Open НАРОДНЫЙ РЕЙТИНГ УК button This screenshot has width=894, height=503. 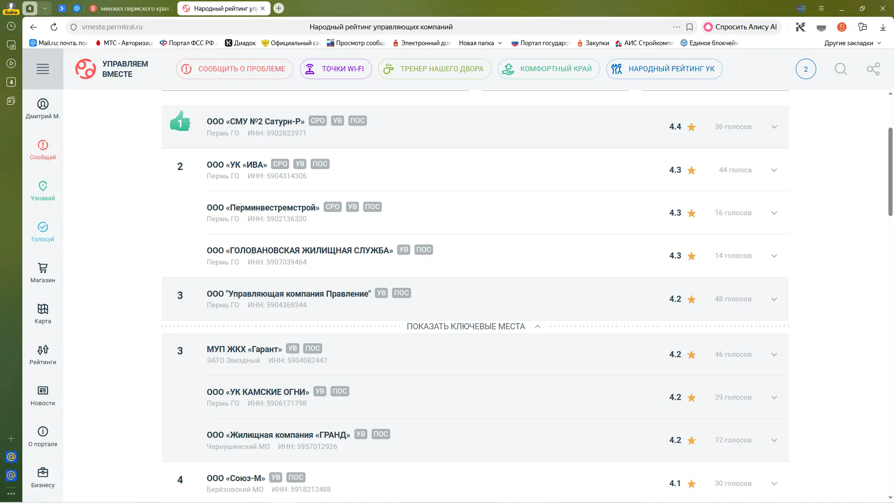point(664,69)
